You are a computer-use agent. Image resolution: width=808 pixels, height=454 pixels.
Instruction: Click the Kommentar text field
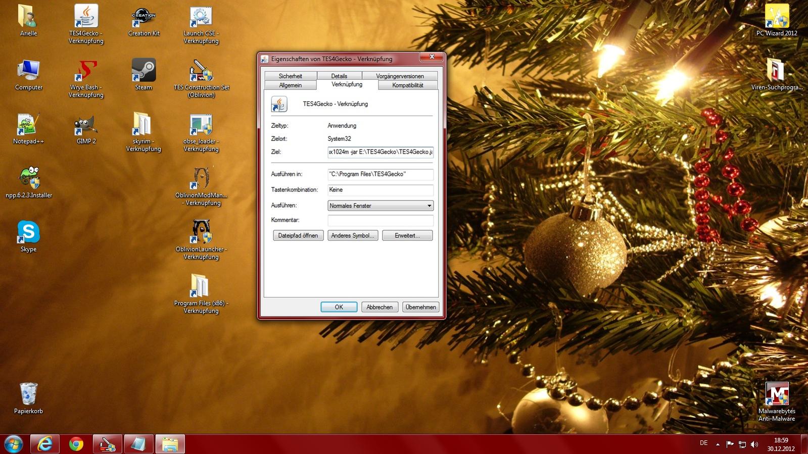pyautogui.click(x=380, y=220)
